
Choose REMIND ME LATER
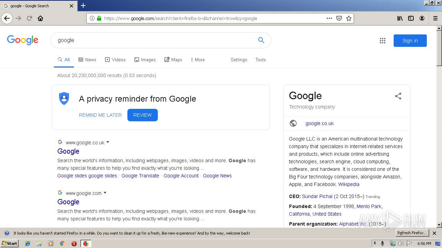point(100,115)
